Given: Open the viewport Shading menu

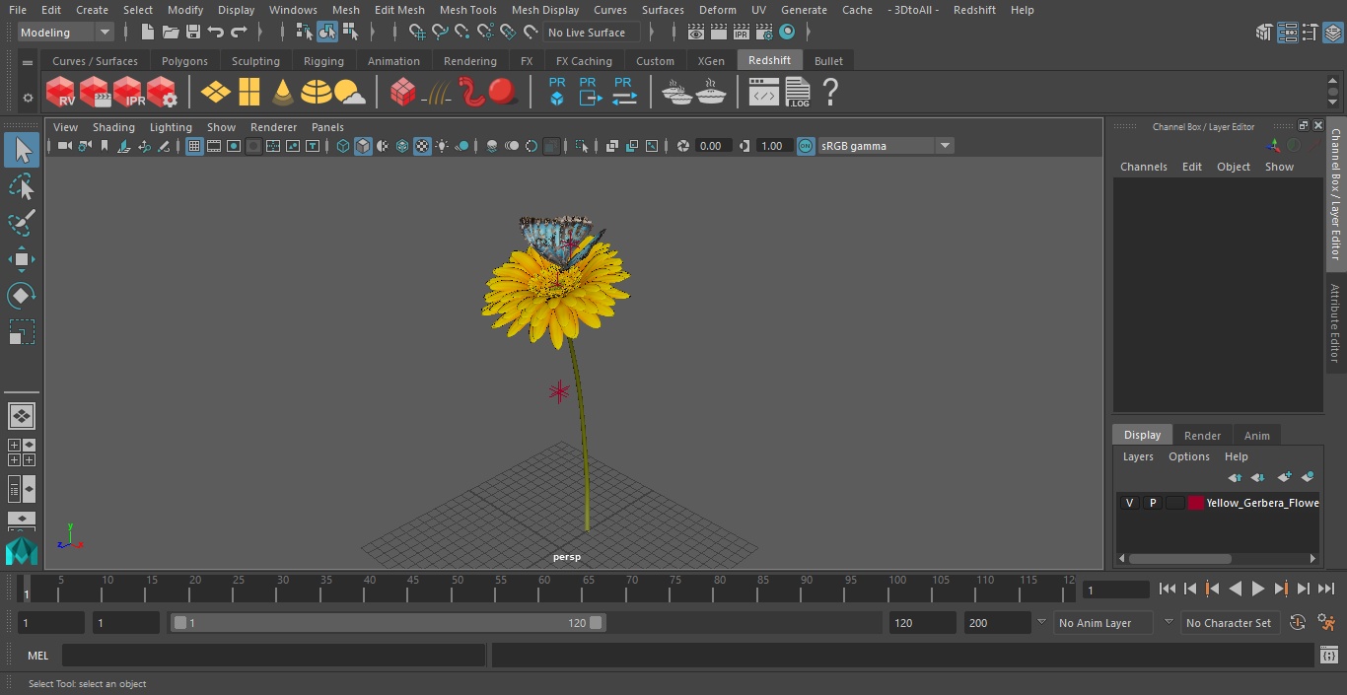Looking at the screenshot, I should tap(113, 127).
